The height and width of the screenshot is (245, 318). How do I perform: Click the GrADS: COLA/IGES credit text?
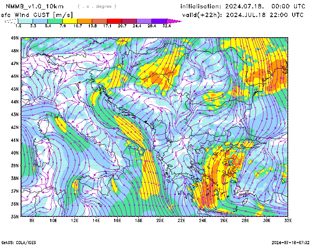18,242
